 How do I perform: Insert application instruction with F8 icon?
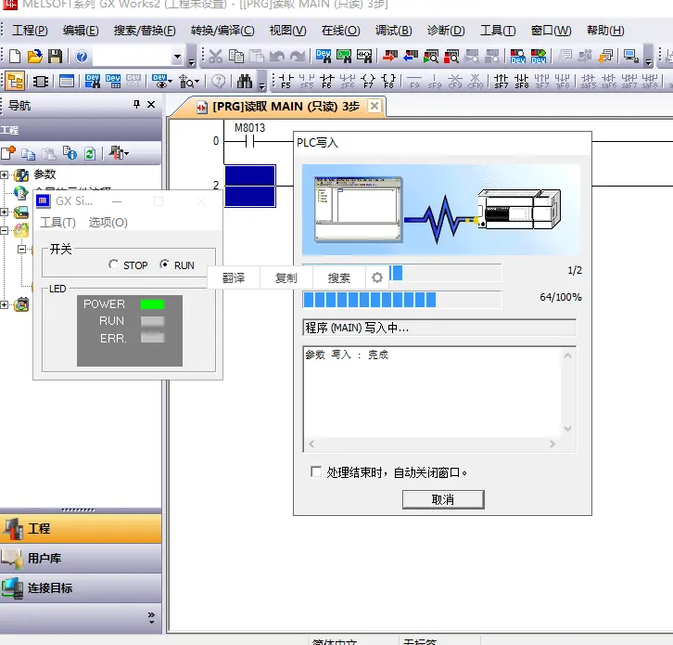[x=388, y=82]
